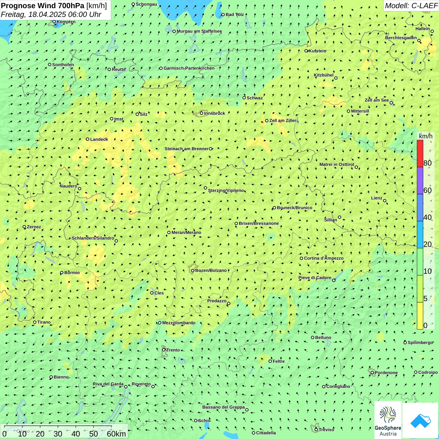Click the Pieve di Cadore label
The height and width of the screenshot is (439, 439).
315,278
